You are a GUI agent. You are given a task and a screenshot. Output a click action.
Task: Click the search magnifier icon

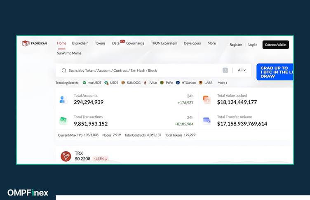coord(64,71)
